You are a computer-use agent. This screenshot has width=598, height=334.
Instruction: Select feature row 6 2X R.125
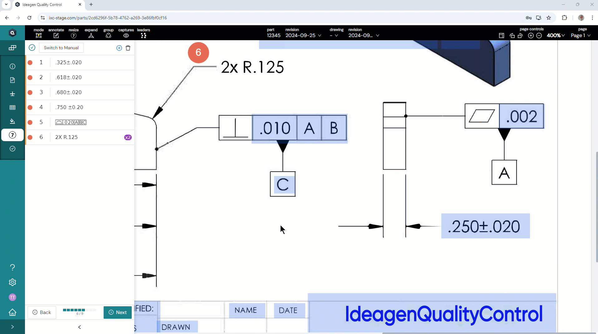80,137
